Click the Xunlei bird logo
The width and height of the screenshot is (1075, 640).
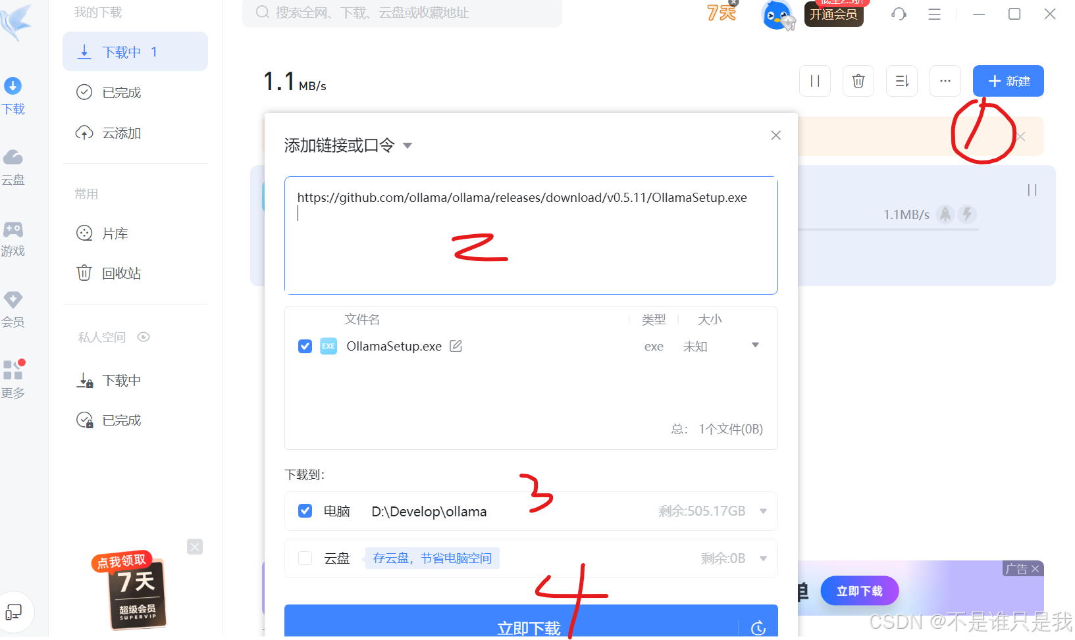(x=16, y=22)
